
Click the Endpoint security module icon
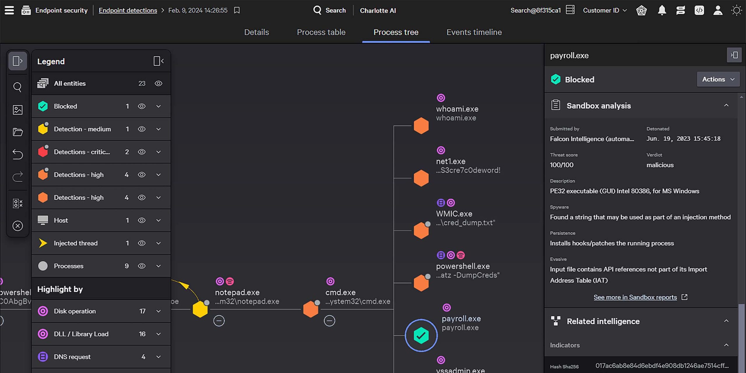[x=26, y=10]
